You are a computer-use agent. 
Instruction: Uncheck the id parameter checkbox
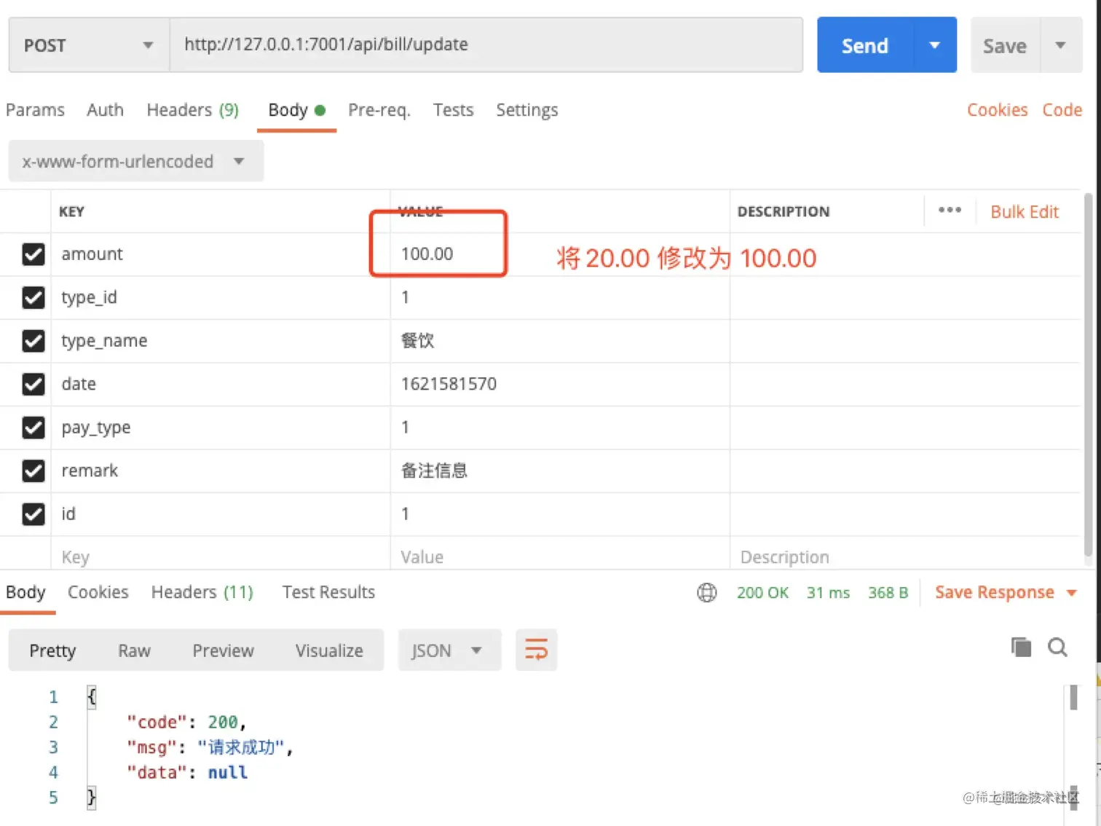(33, 514)
